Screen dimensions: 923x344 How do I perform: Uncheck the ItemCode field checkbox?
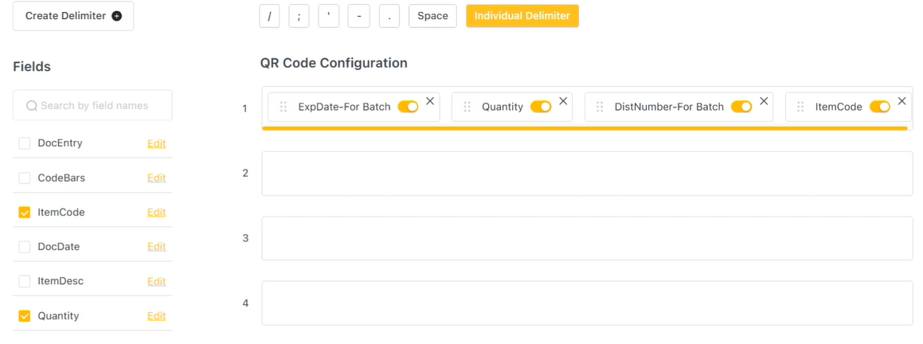tap(25, 213)
